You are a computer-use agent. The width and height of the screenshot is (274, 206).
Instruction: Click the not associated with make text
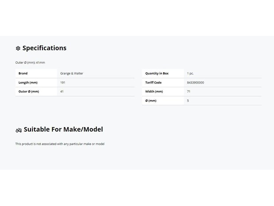(x=60, y=144)
